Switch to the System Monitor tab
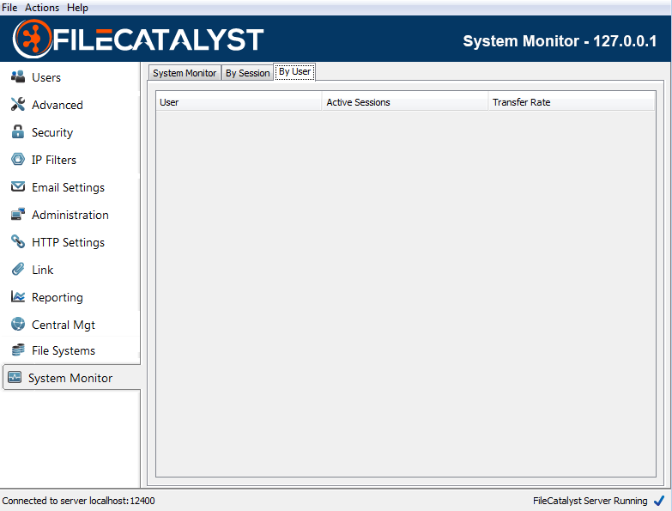This screenshot has height=511, width=672. coord(185,73)
